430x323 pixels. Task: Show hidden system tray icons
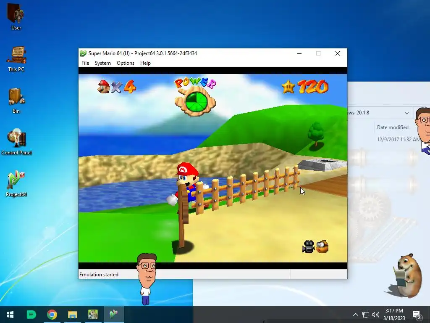click(355, 315)
